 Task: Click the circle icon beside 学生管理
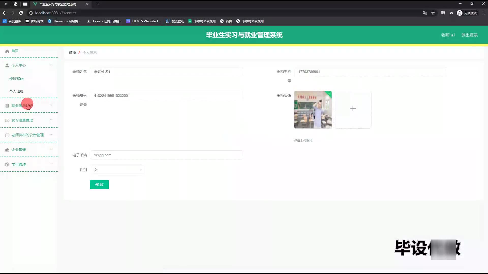pos(7,164)
